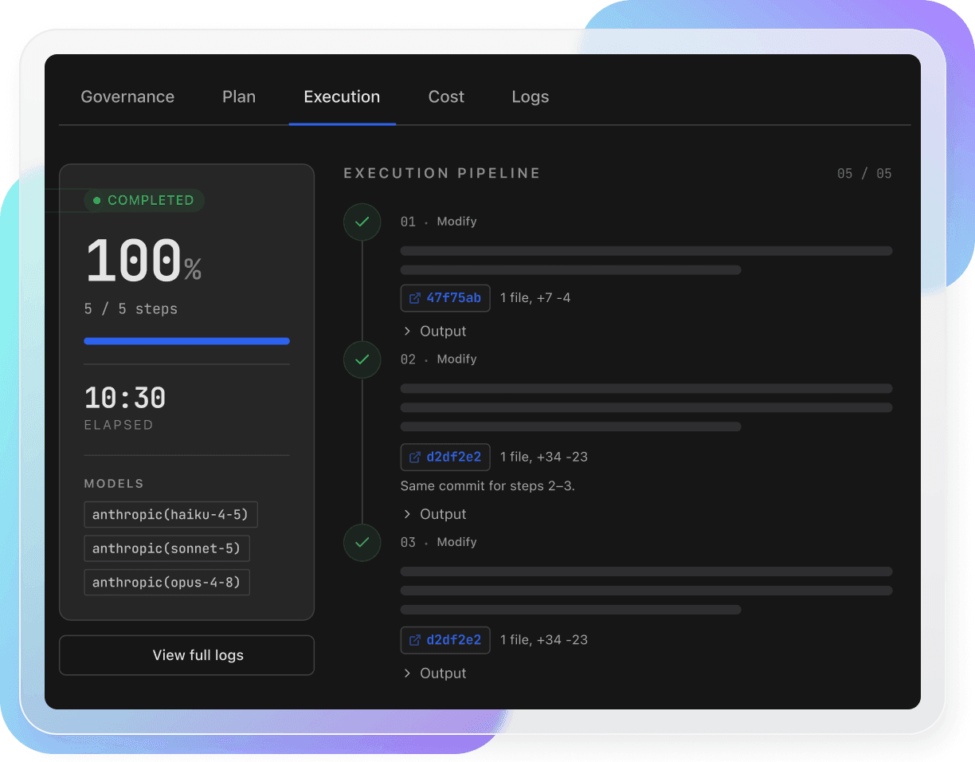Screen dimensions: 975x762
Task: Click the EXECUTION PIPELINE heading
Action: [x=442, y=174]
